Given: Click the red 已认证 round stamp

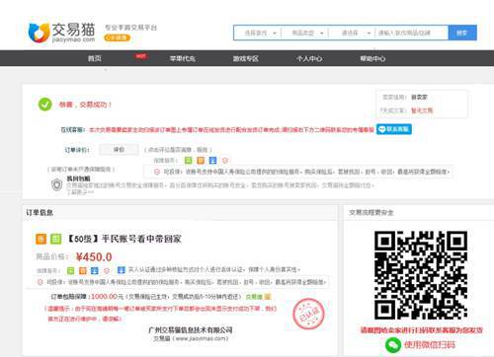Looking at the screenshot, I should pyautogui.click(x=308, y=314).
